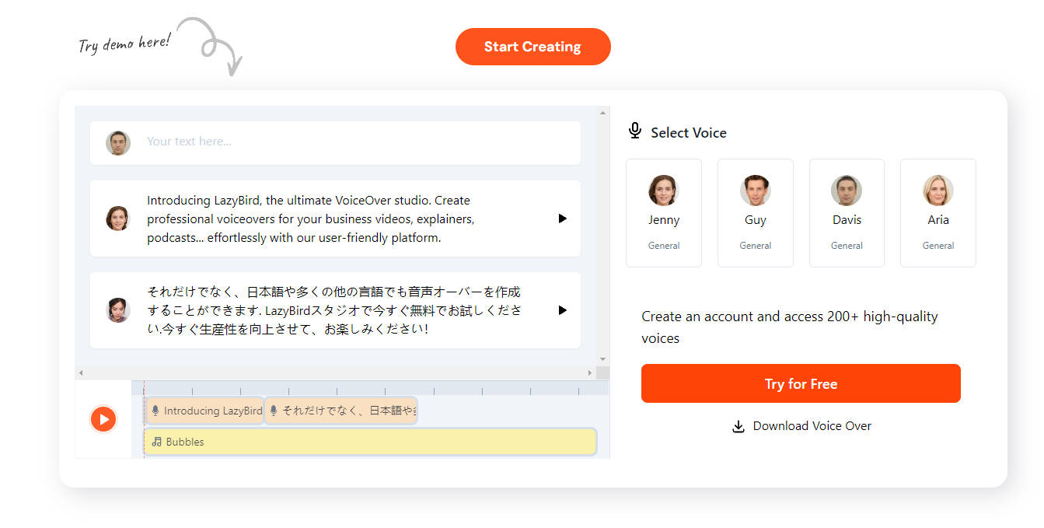Click the avatar beside the Japanese text block
Screen dimensions: 1044x528
118,310
